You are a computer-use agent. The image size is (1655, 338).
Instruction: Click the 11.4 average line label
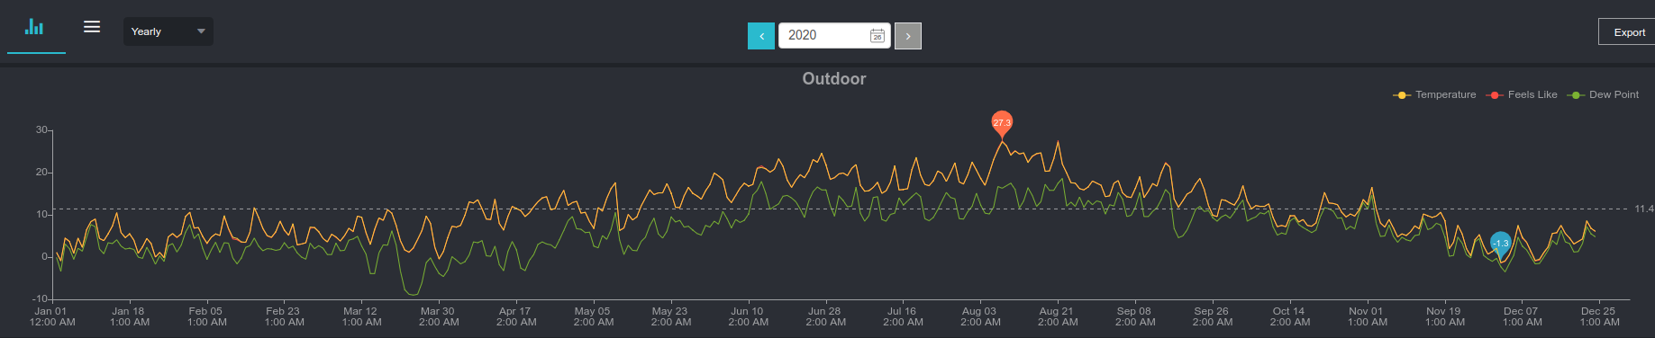[1644, 209]
